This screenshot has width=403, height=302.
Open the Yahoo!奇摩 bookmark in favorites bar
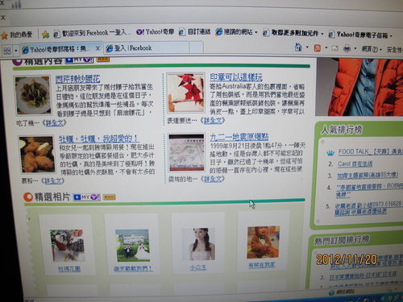(156, 32)
